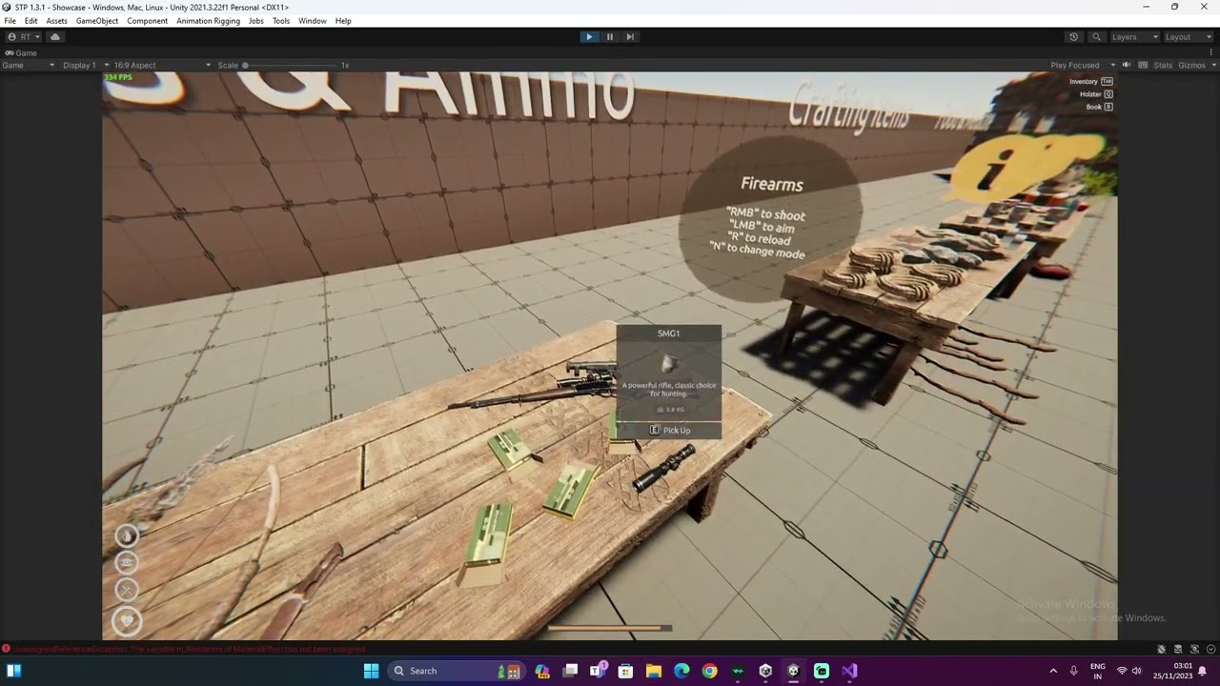
Task: Open the Layers dropdown
Action: 1134,37
